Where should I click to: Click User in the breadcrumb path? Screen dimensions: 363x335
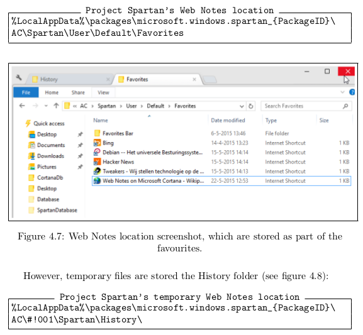pyautogui.click(x=131, y=106)
